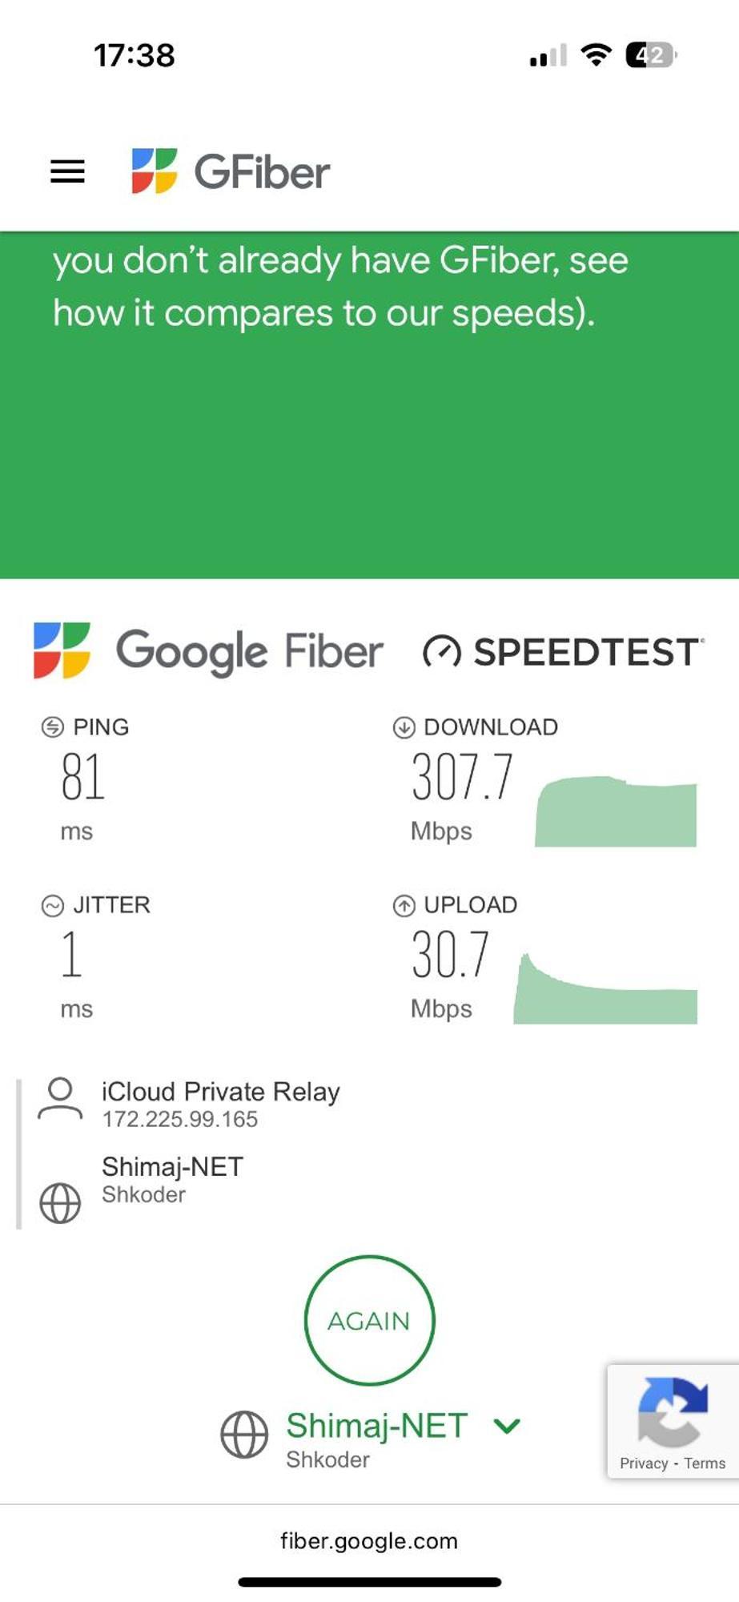The image size is (739, 1602).
Task: Click the Google Fiber pinwheel logo
Action: [x=62, y=650]
